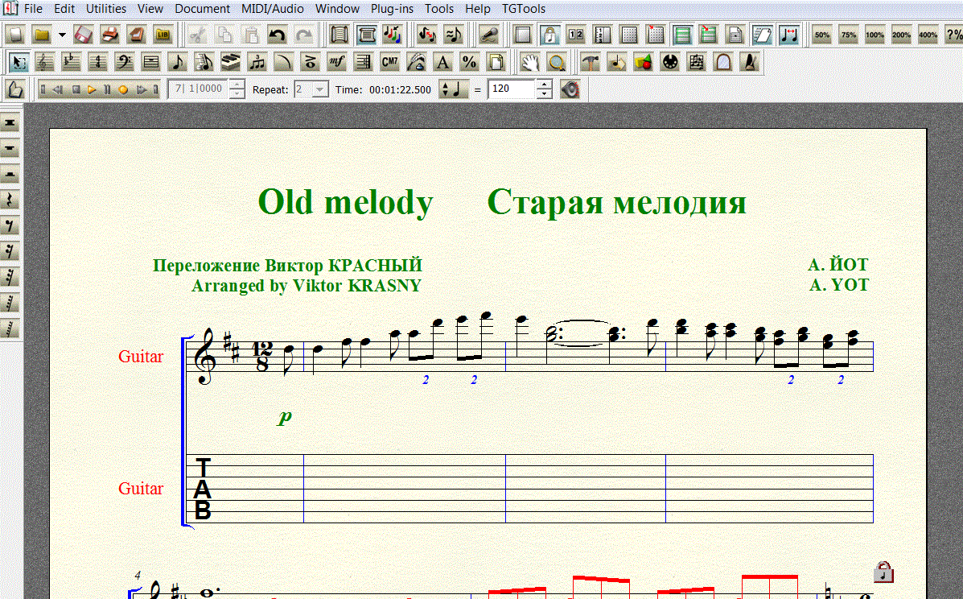Select the Articulation accent tool
The image size is (963, 599).
[x=311, y=62]
